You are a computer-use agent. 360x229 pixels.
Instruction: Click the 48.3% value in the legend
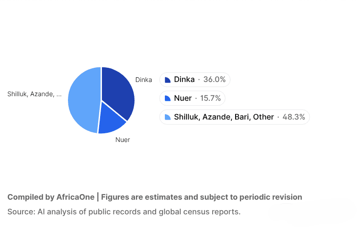pos(294,117)
